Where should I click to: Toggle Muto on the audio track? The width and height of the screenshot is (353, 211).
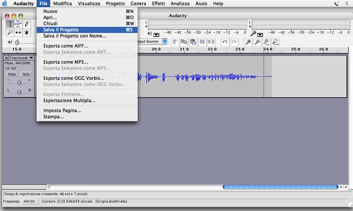[12, 74]
